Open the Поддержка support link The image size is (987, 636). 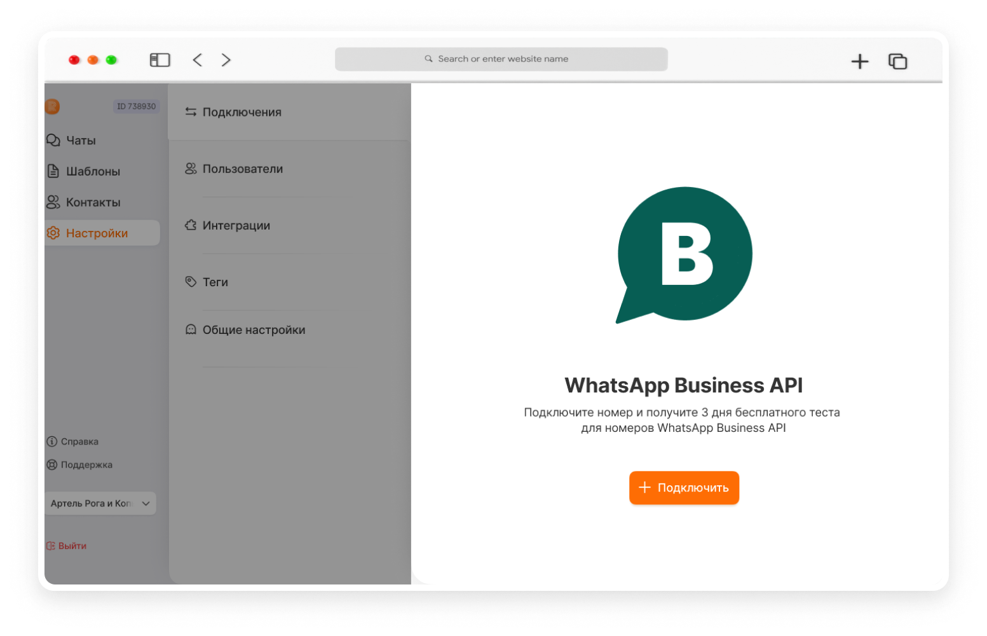[86, 465]
